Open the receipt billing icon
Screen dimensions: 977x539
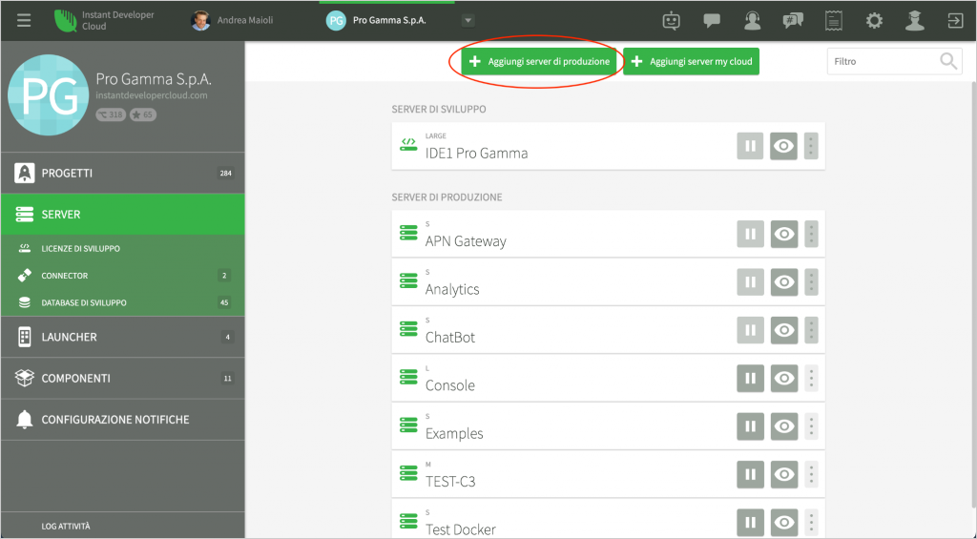834,21
